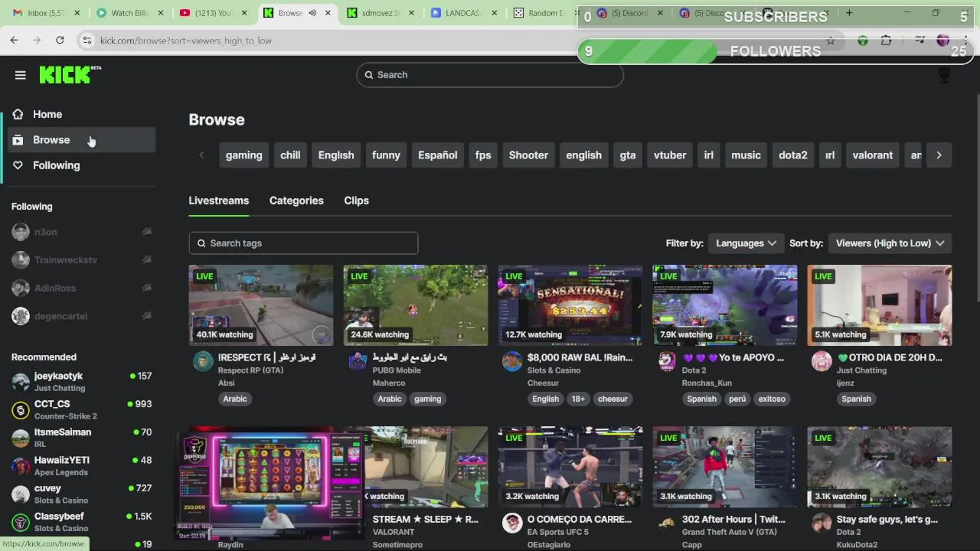Click the AdinRoss avatar
This screenshot has height=551, width=980.
pyautogui.click(x=21, y=288)
